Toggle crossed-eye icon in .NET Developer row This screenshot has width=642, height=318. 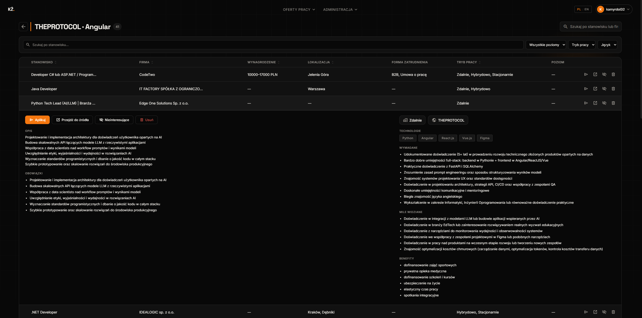pyautogui.click(x=604, y=312)
